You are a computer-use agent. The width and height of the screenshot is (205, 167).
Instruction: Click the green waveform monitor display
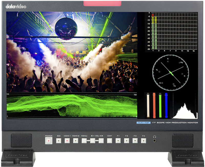click(x=72, y=105)
